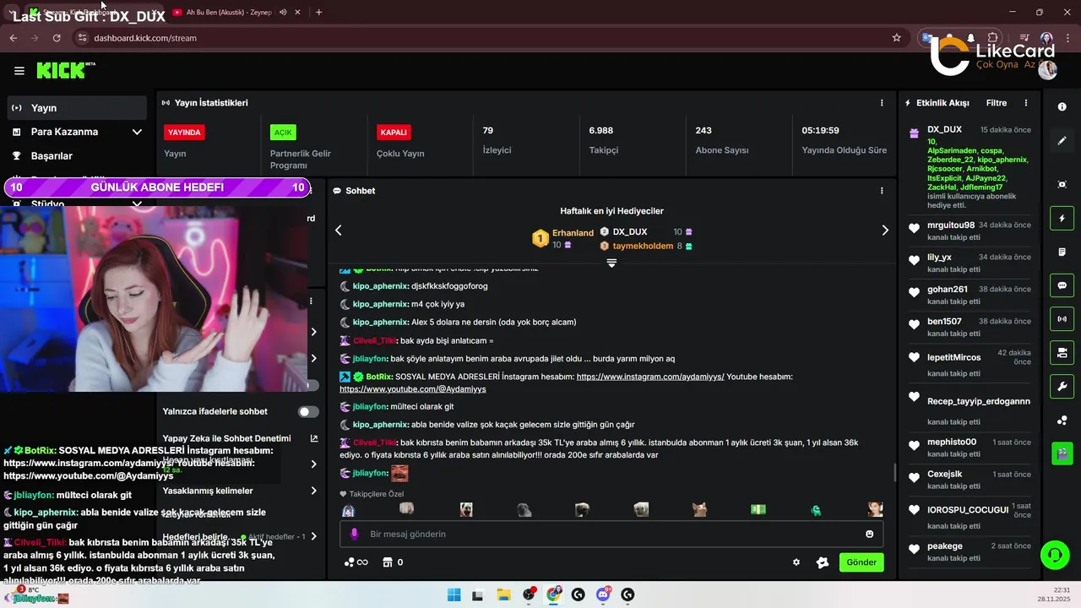The width and height of the screenshot is (1081, 608).
Task: Click the purple microphone icon in message box
Action: pyautogui.click(x=354, y=534)
